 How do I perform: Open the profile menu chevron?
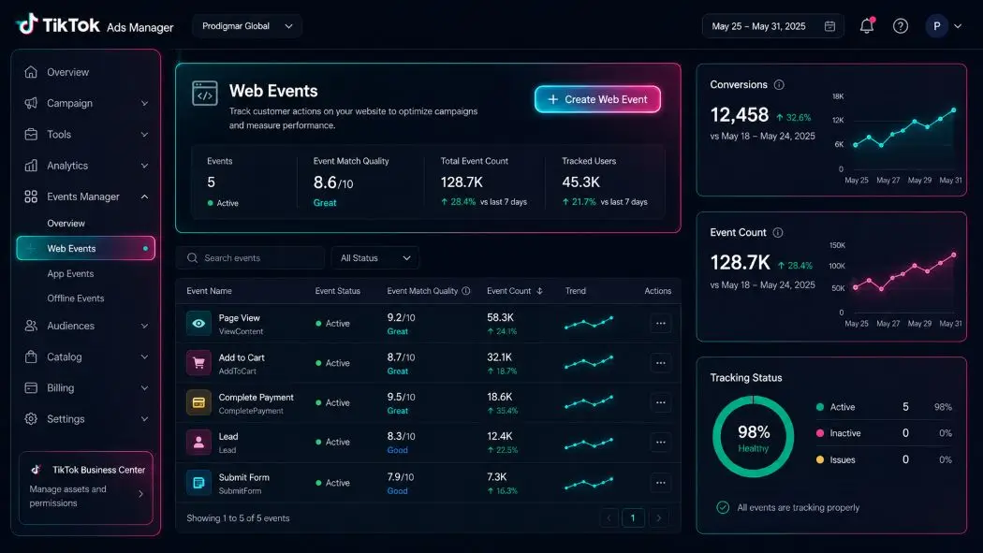[x=958, y=26]
